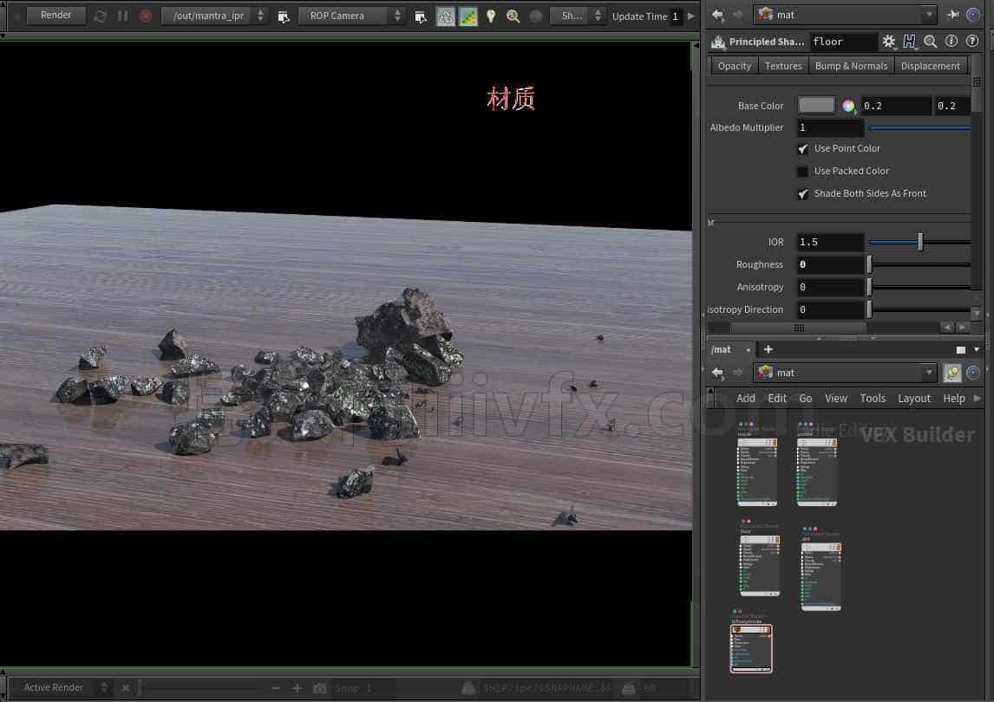The width and height of the screenshot is (994, 702).
Task: Click the red stop render icon
Action: 145,16
